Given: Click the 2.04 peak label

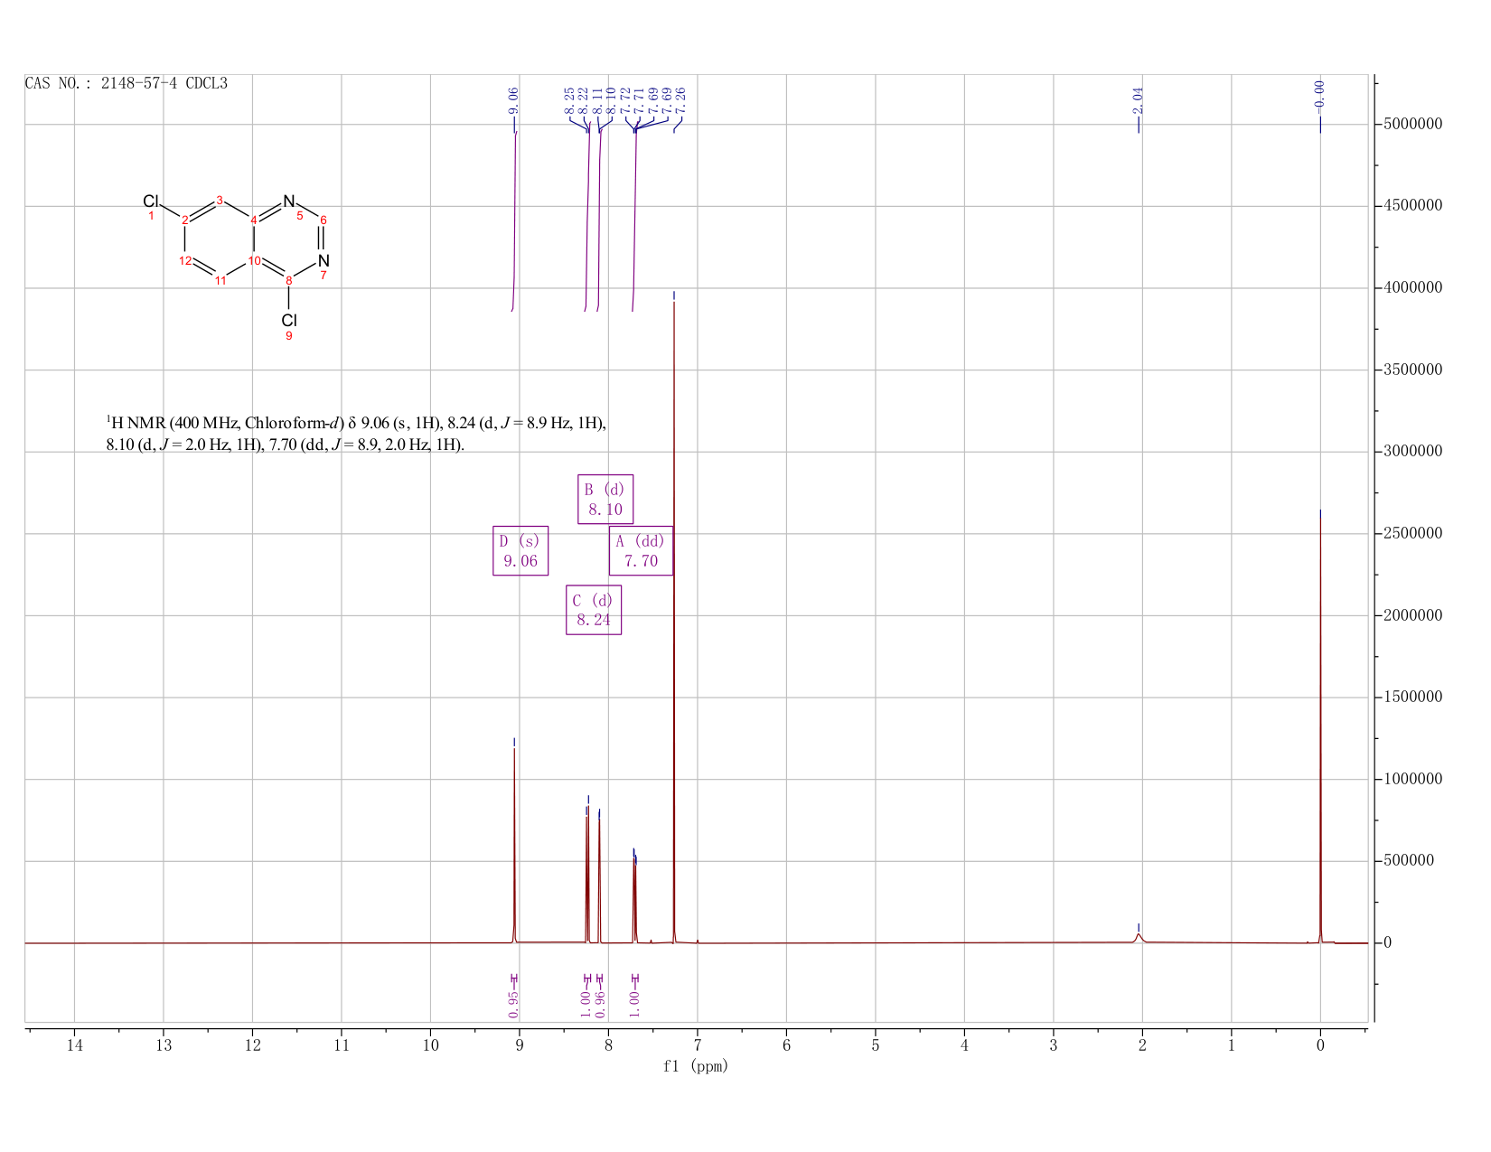Looking at the screenshot, I should (x=1138, y=100).
